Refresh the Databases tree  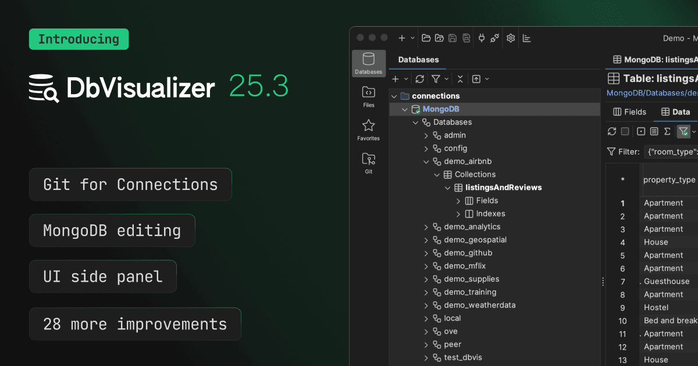pos(419,79)
